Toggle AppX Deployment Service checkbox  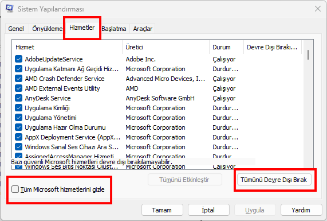pos(18,137)
